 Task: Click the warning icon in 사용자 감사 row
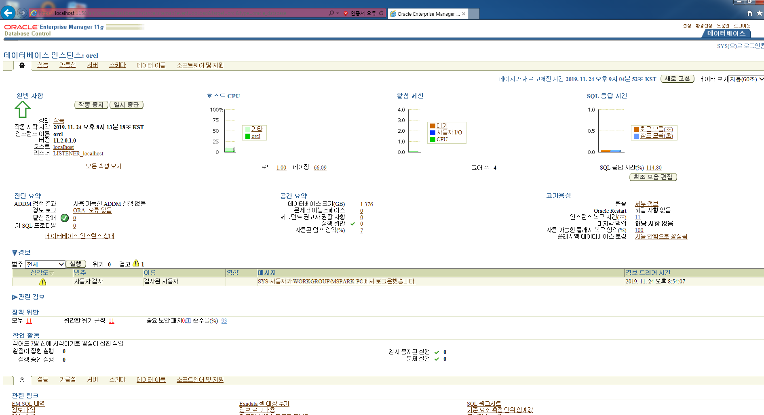[42, 282]
